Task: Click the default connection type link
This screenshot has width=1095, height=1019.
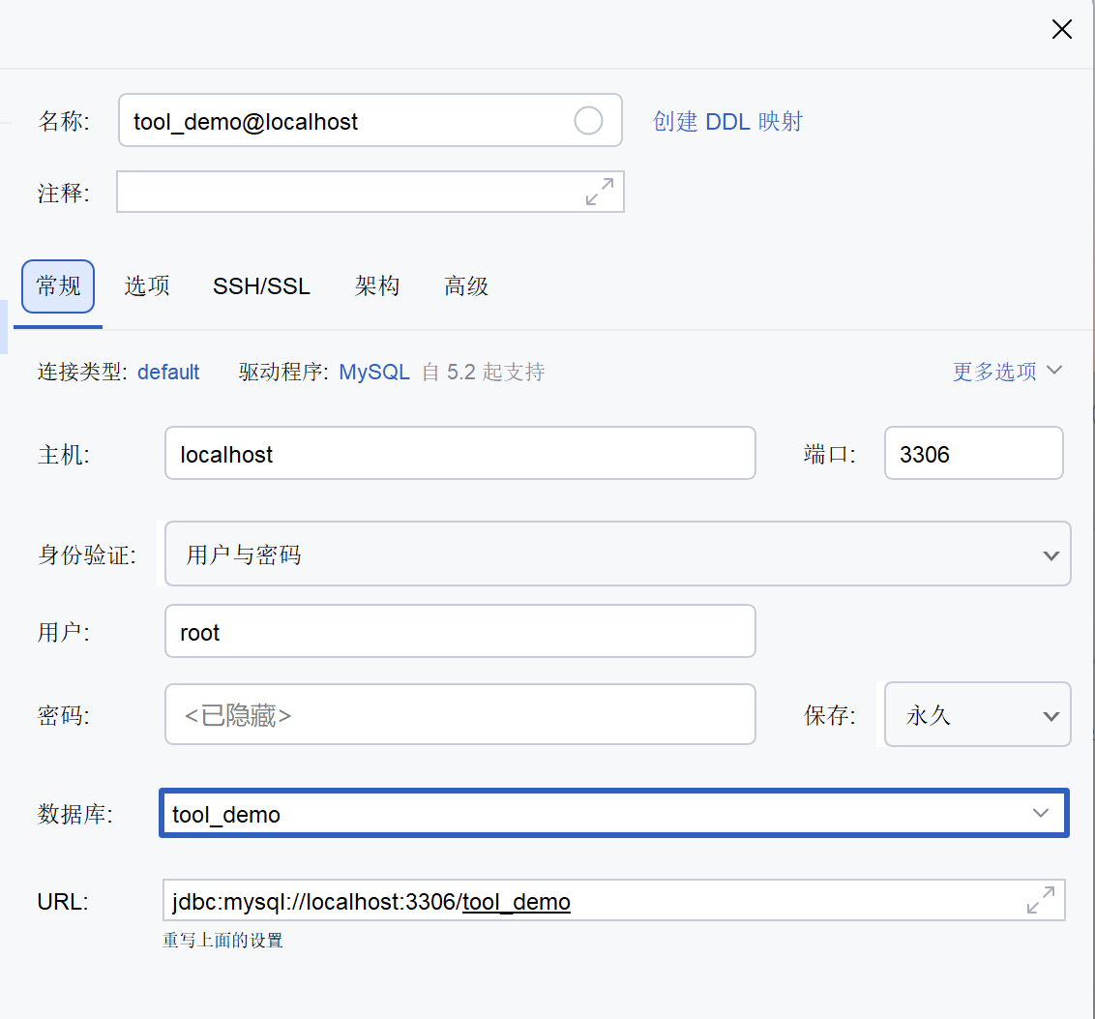Action: coord(168,372)
